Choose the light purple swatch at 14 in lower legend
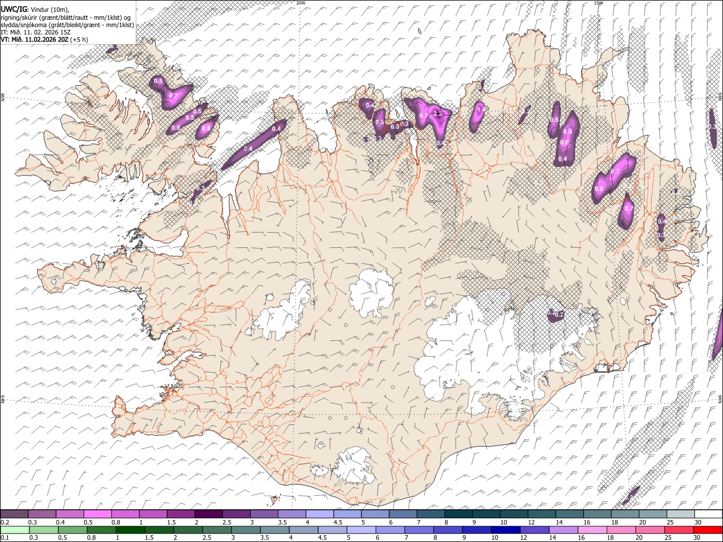Screen dimensions: 723x542 (x=563, y=530)
